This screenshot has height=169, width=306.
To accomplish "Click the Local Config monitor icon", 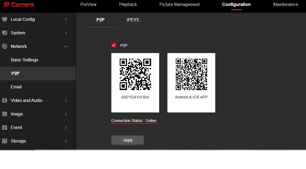I will 5,19.
